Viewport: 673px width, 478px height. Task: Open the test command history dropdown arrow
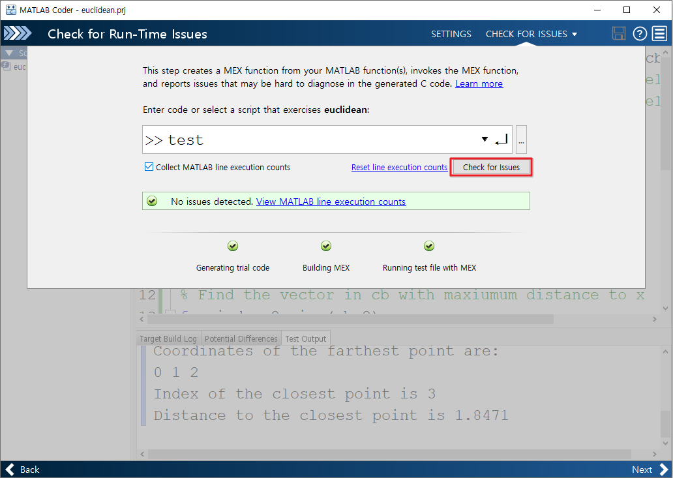[x=485, y=139]
